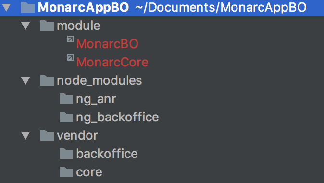Select the backoffice folder under vendor
The height and width of the screenshot is (183, 324).
click(x=107, y=154)
